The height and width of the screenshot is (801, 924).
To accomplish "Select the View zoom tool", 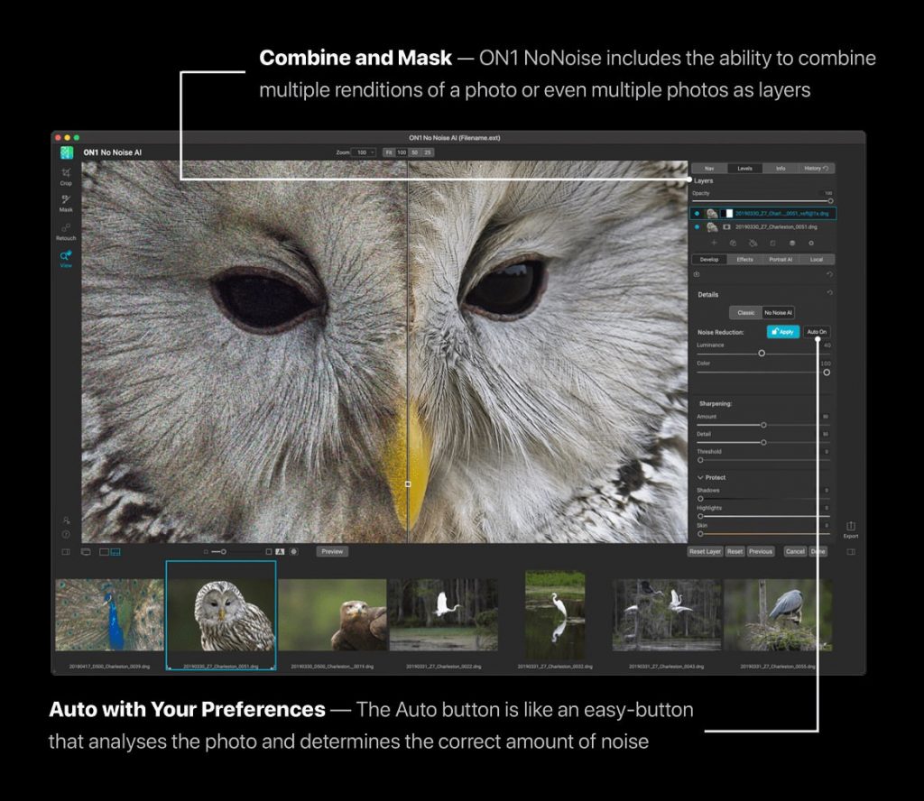I will pyautogui.click(x=65, y=258).
